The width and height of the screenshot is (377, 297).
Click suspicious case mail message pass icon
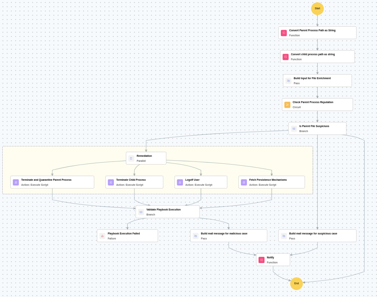click(x=284, y=236)
